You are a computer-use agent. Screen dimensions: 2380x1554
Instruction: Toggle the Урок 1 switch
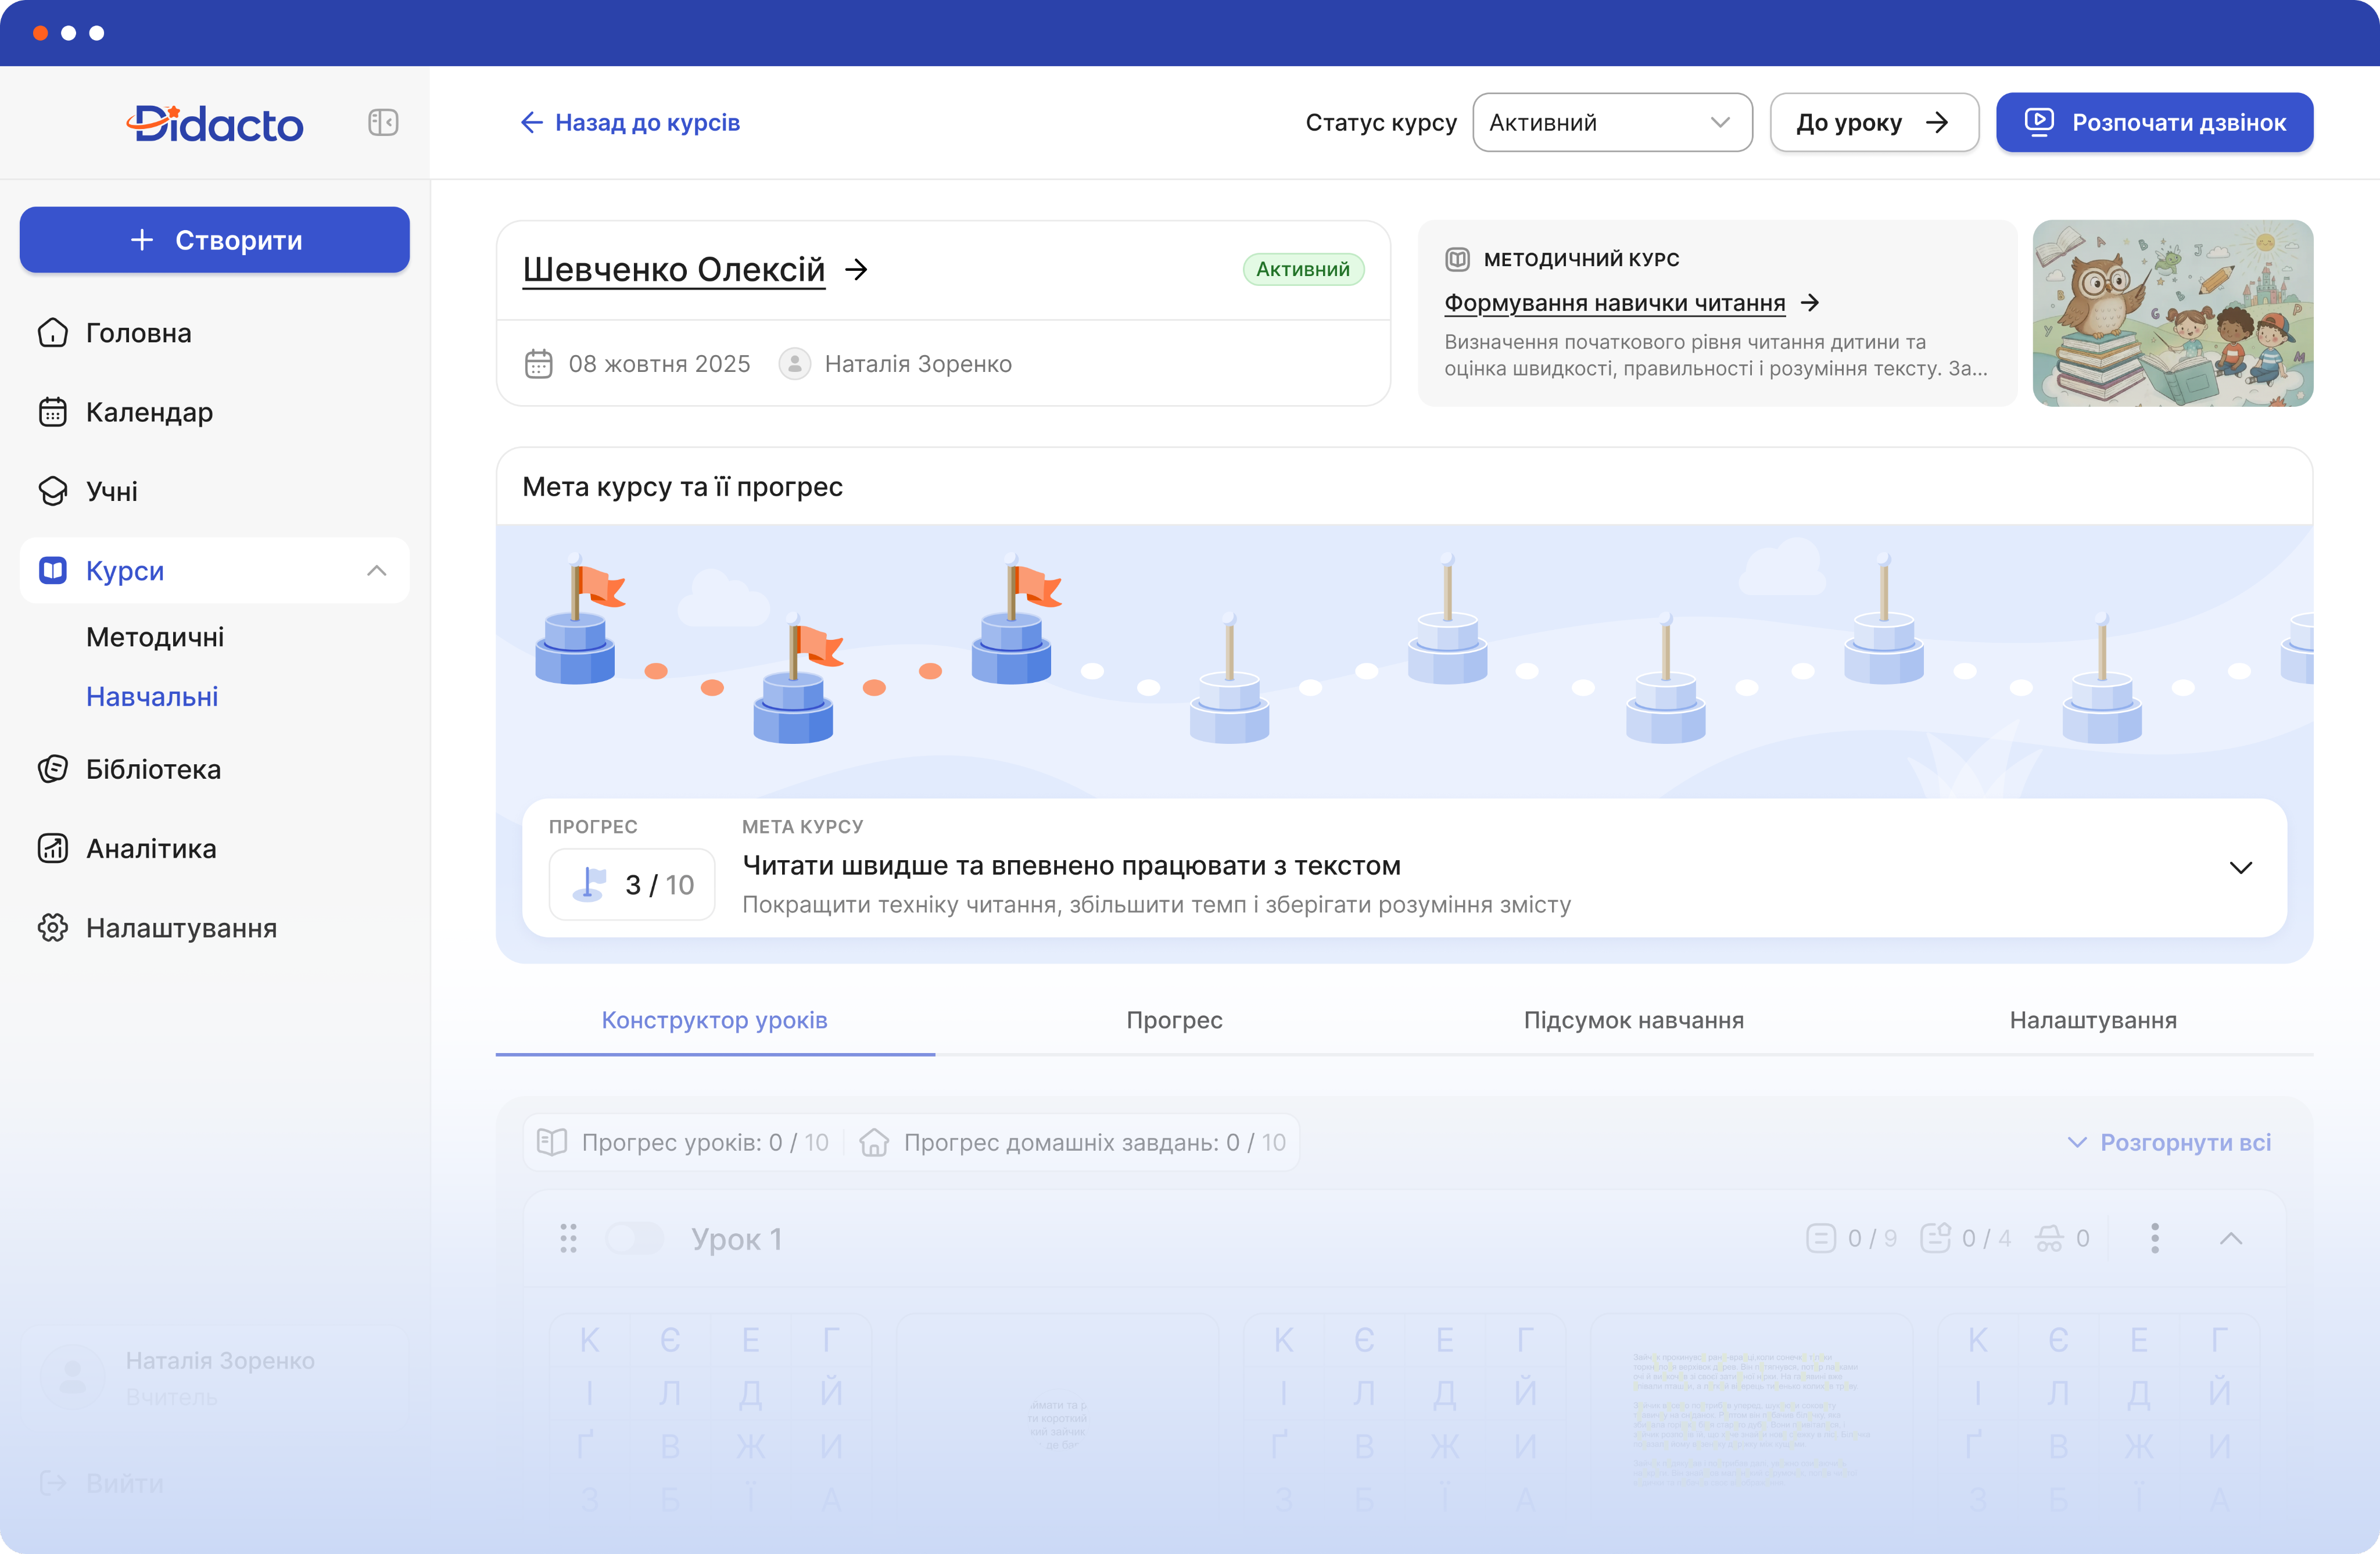tap(634, 1238)
